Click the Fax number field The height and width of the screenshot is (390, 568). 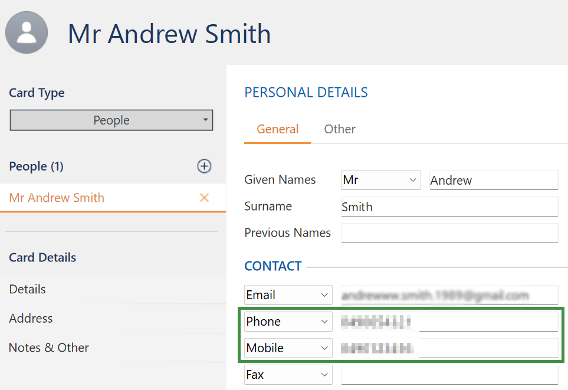449,375
